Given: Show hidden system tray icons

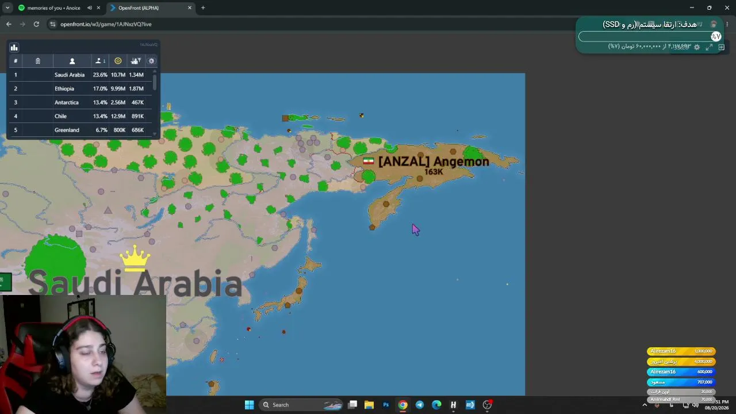Looking at the screenshot, I should pos(645,405).
